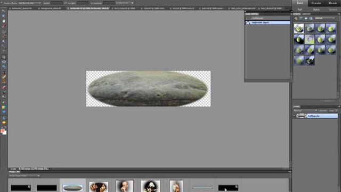Select the Red Eye Removal tool
Screen dimensions: 341x192
click(x=4, y=73)
